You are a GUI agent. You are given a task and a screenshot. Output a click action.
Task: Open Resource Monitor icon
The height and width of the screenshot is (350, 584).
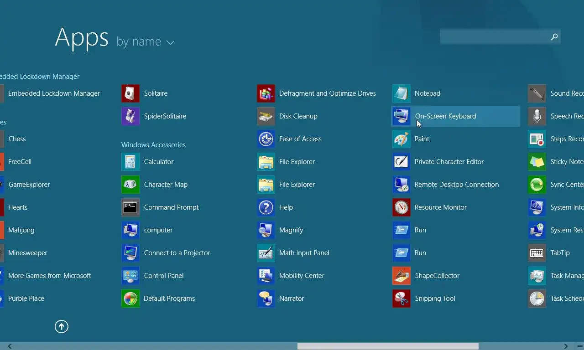coord(401,207)
